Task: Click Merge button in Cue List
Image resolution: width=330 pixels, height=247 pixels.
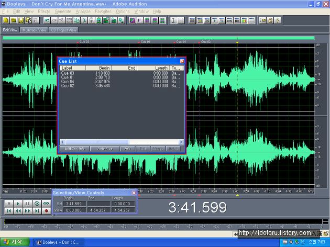Action: coord(158,149)
